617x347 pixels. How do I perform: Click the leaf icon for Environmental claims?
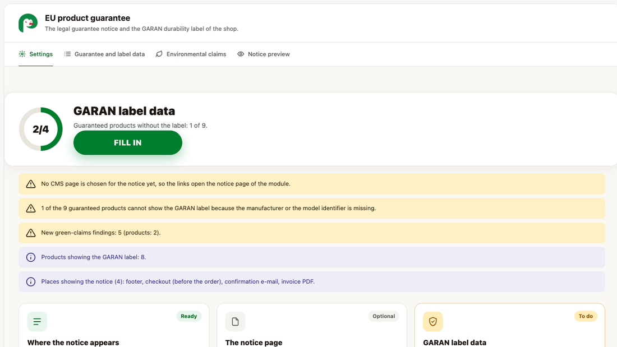pyautogui.click(x=159, y=54)
